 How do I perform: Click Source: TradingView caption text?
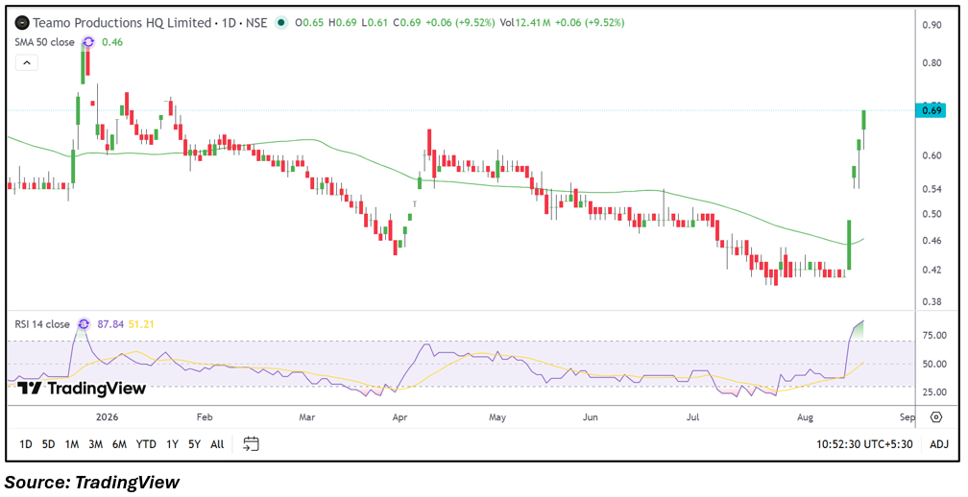point(92,483)
